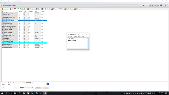Switch to the File Benchmark tab

point(46,9)
